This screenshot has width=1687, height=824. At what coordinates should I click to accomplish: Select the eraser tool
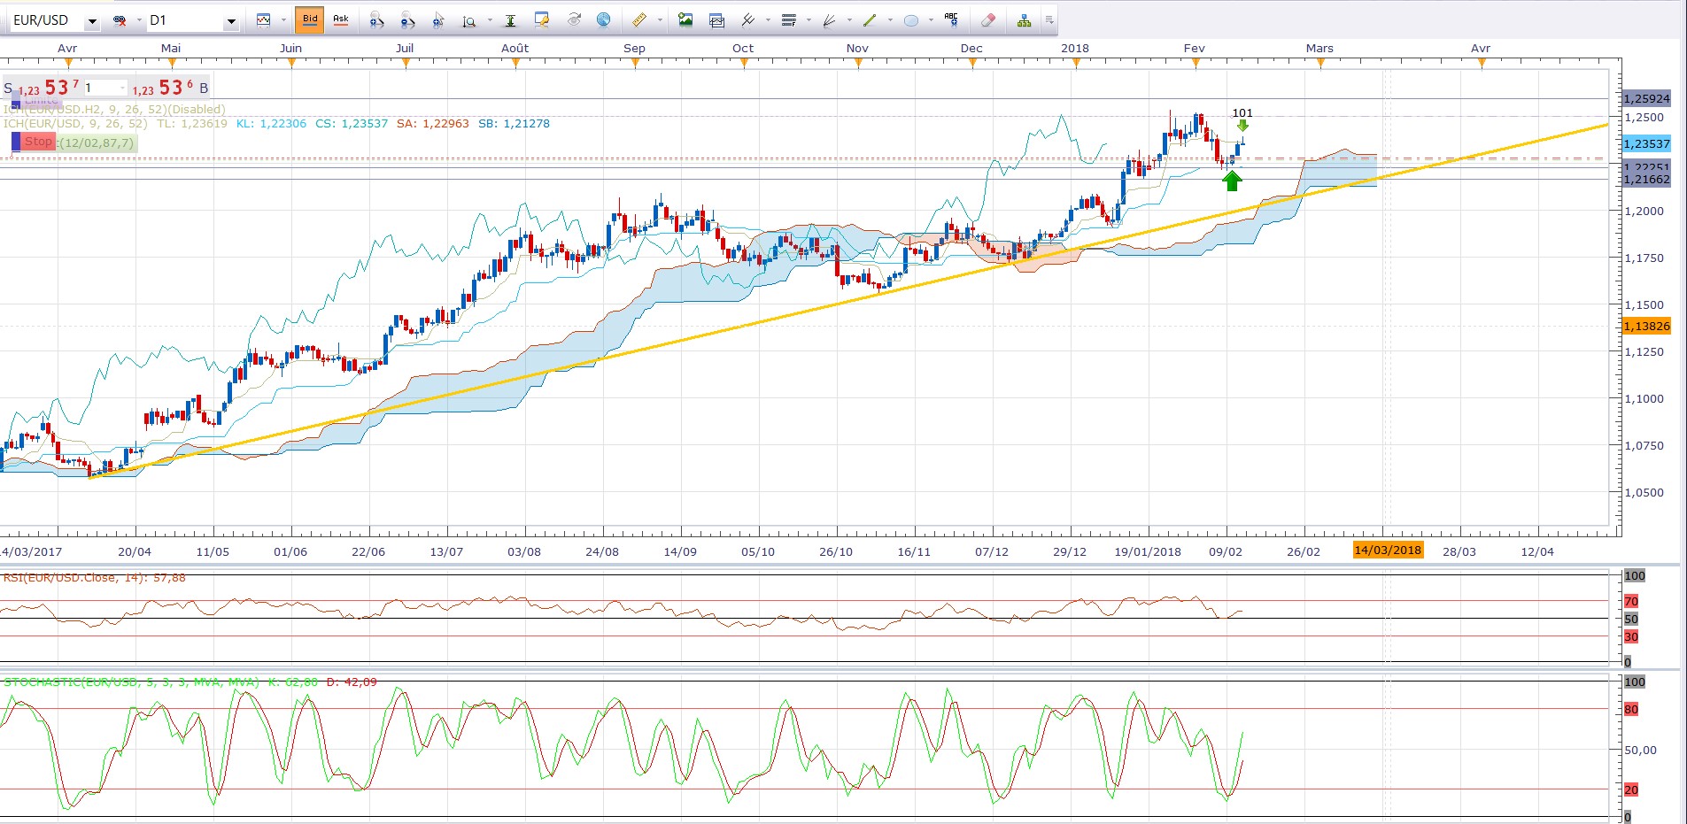(x=988, y=19)
